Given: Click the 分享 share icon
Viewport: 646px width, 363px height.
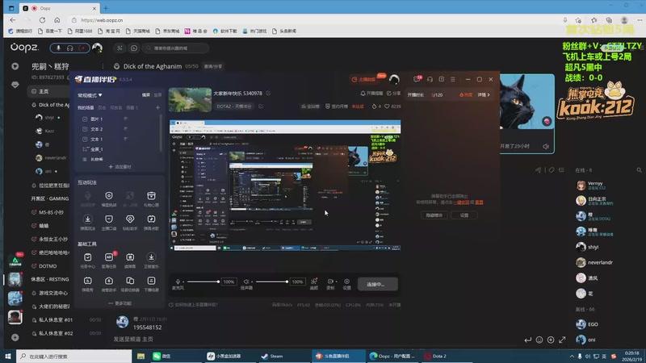Looking at the screenshot, I should (x=394, y=94).
